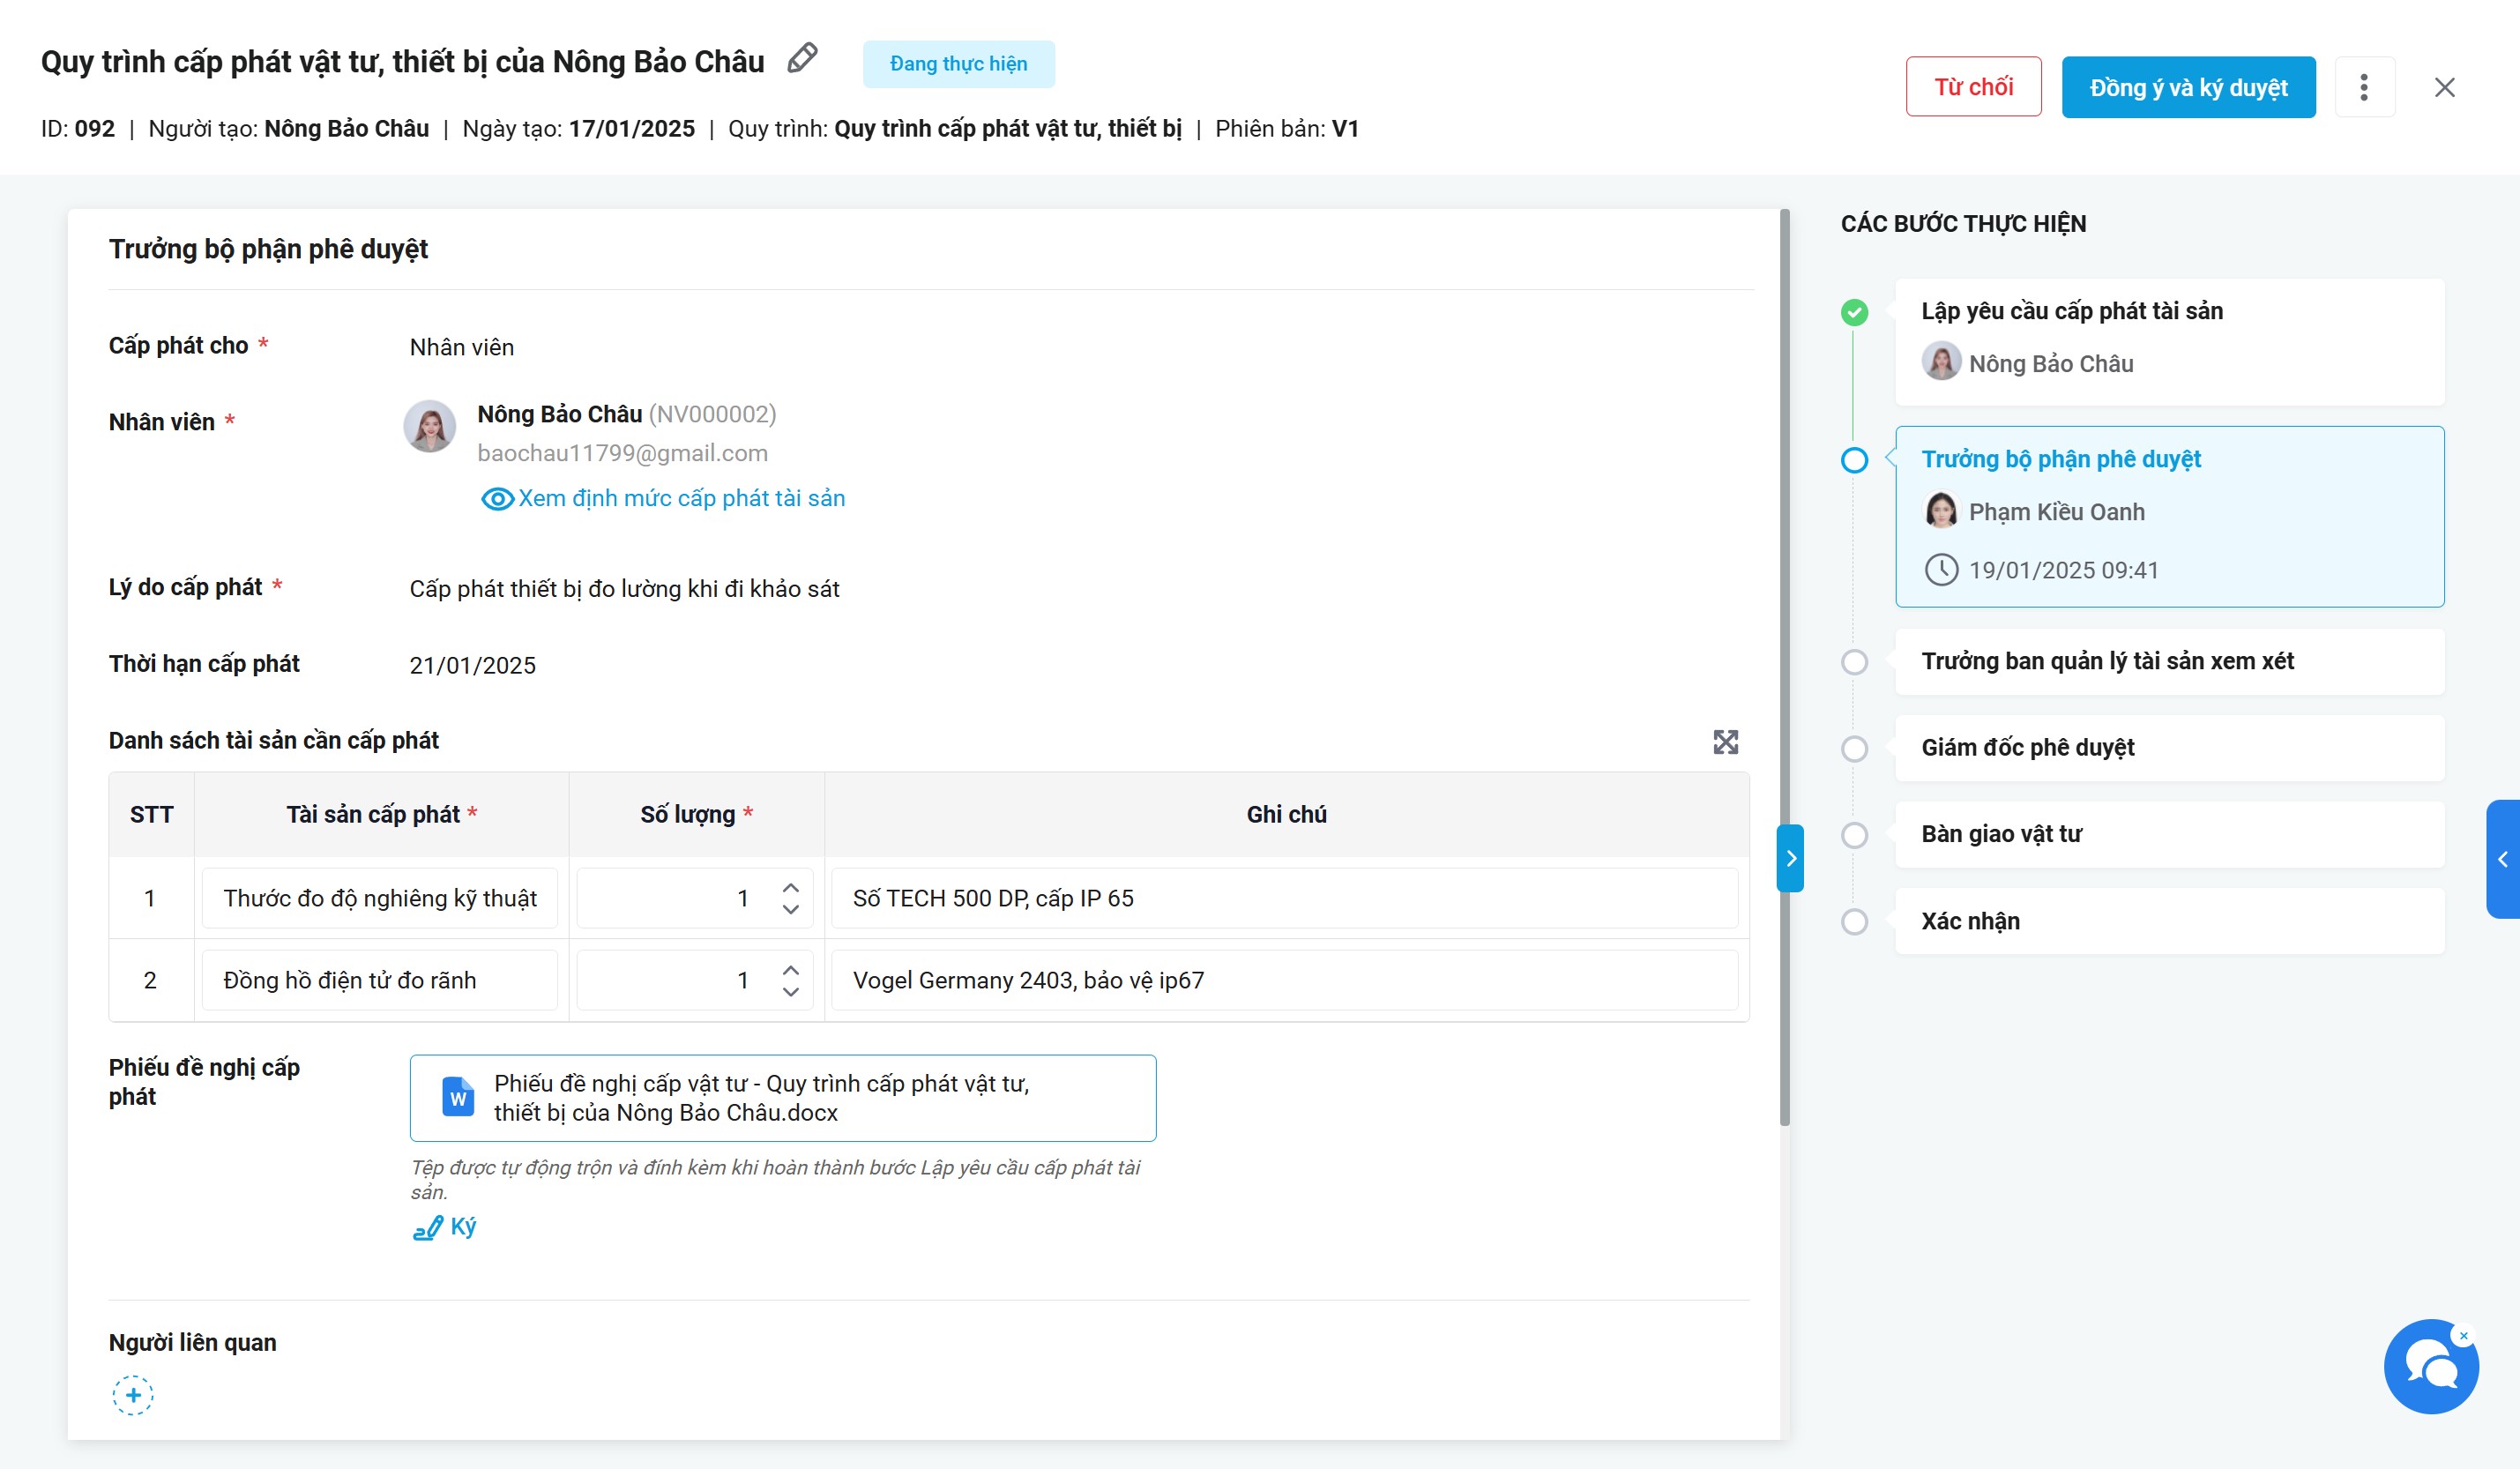The height and width of the screenshot is (1469, 2520).
Task: Increase quantity for row 1 asset
Action: [791, 887]
